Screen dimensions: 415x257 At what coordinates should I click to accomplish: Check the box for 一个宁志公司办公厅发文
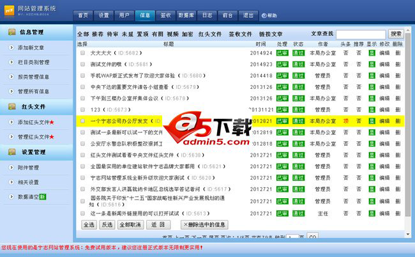(82, 121)
